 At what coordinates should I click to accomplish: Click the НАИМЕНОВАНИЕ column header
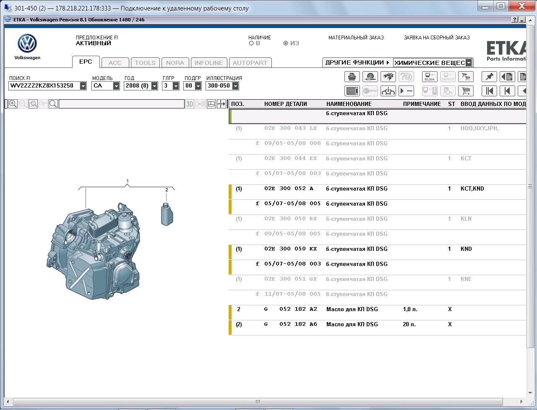coord(349,104)
